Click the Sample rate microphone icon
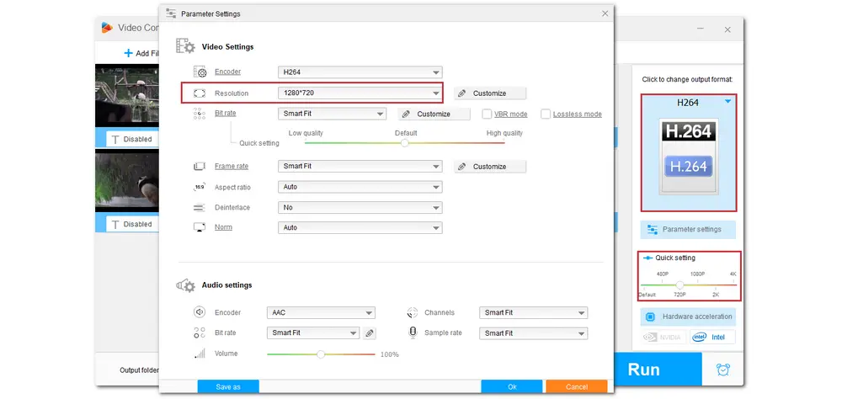Screen dimensions: 842x399 pos(413,333)
